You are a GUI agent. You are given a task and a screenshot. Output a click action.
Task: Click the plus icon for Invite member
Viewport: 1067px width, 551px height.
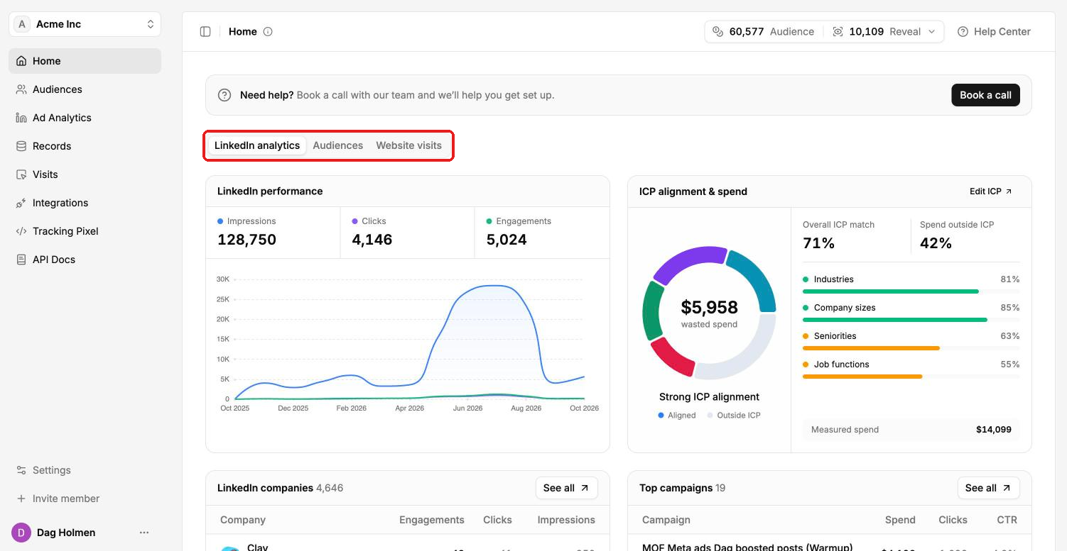(x=21, y=499)
